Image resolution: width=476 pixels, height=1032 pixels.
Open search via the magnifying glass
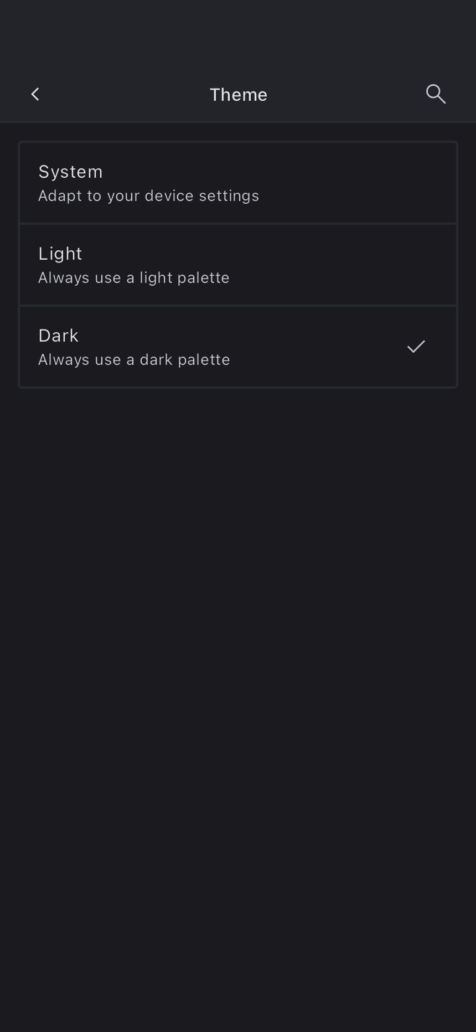pyautogui.click(x=436, y=94)
